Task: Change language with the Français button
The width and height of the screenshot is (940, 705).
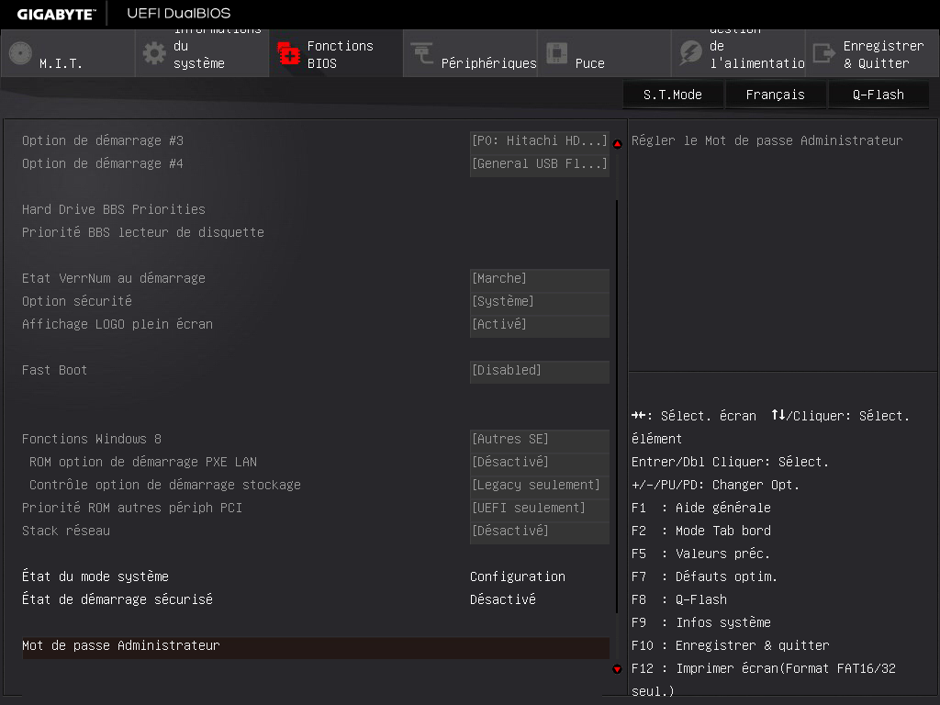Action: click(x=776, y=95)
